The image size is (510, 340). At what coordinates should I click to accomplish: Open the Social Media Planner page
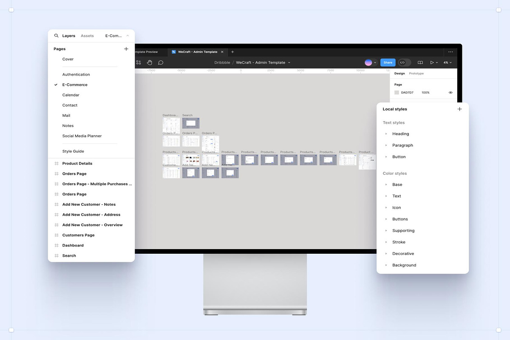point(82,136)
